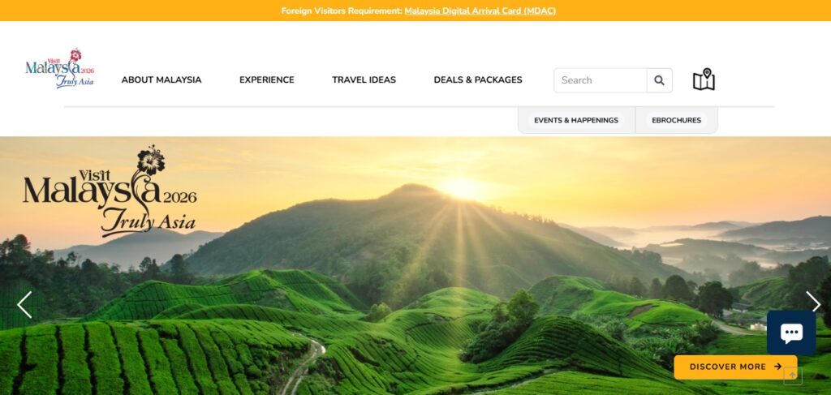Expand the Experience menu

tap(266, 80)
